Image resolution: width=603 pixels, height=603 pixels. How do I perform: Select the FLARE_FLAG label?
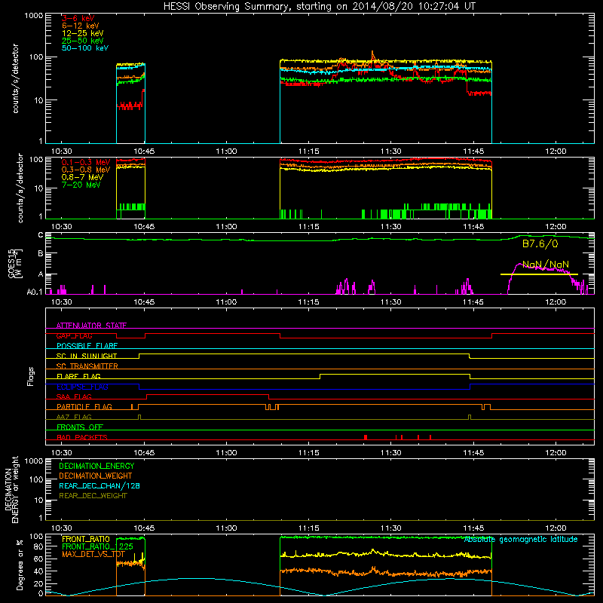point(78,376)
